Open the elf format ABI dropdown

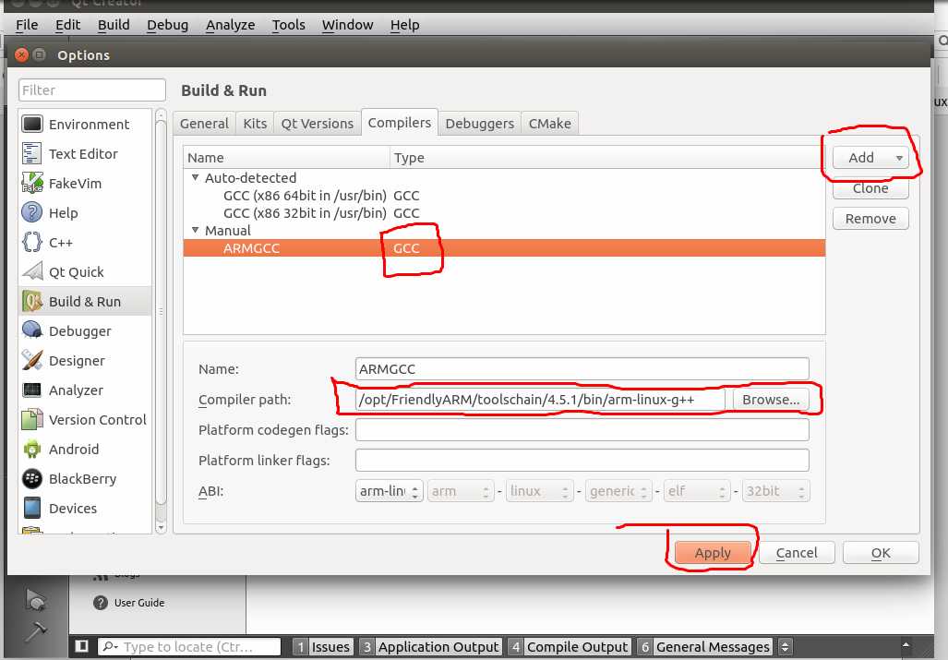697,491
